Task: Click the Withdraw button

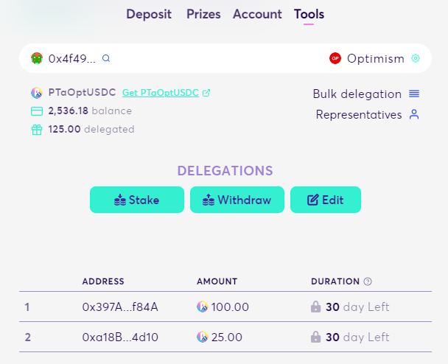Action: (x=237, y=200)
